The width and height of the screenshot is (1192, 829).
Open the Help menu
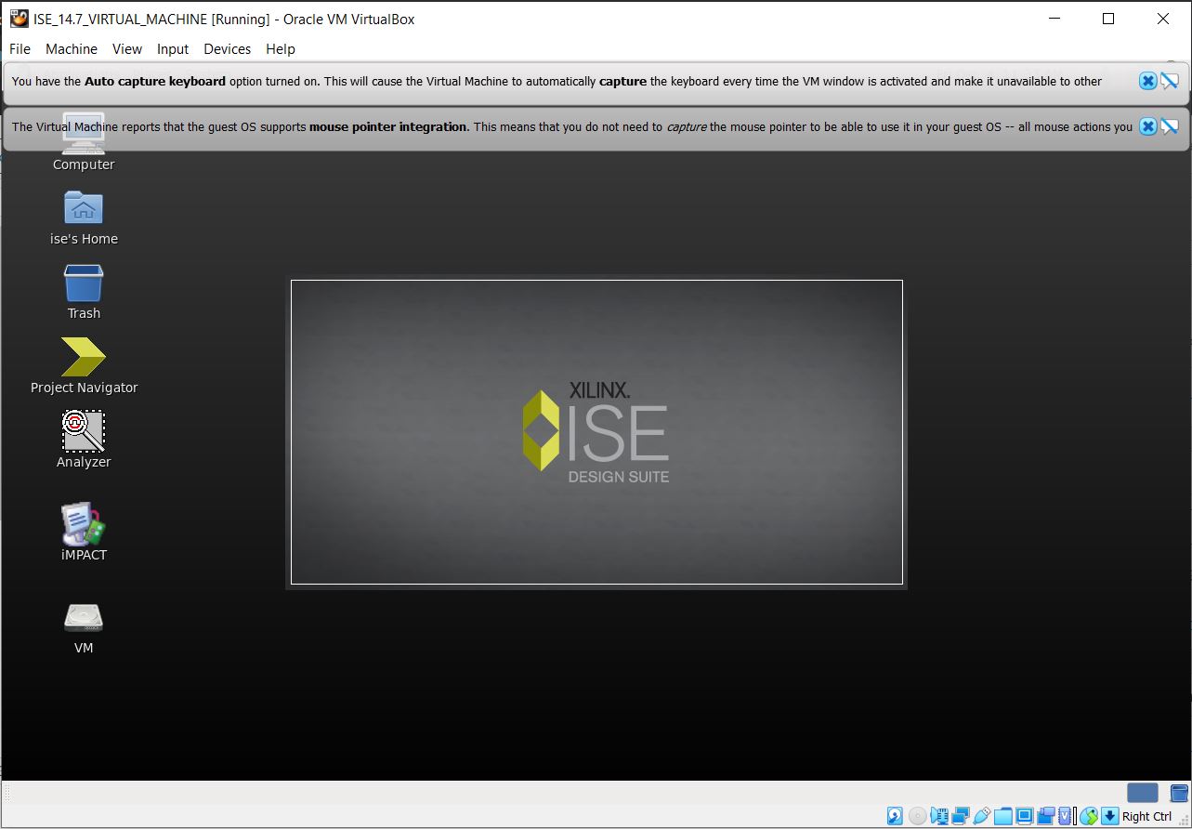click(x=281, y=49)
